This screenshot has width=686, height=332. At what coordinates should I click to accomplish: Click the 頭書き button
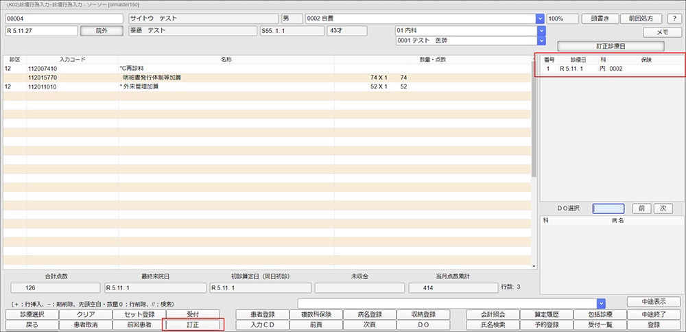tap(604, 19)
